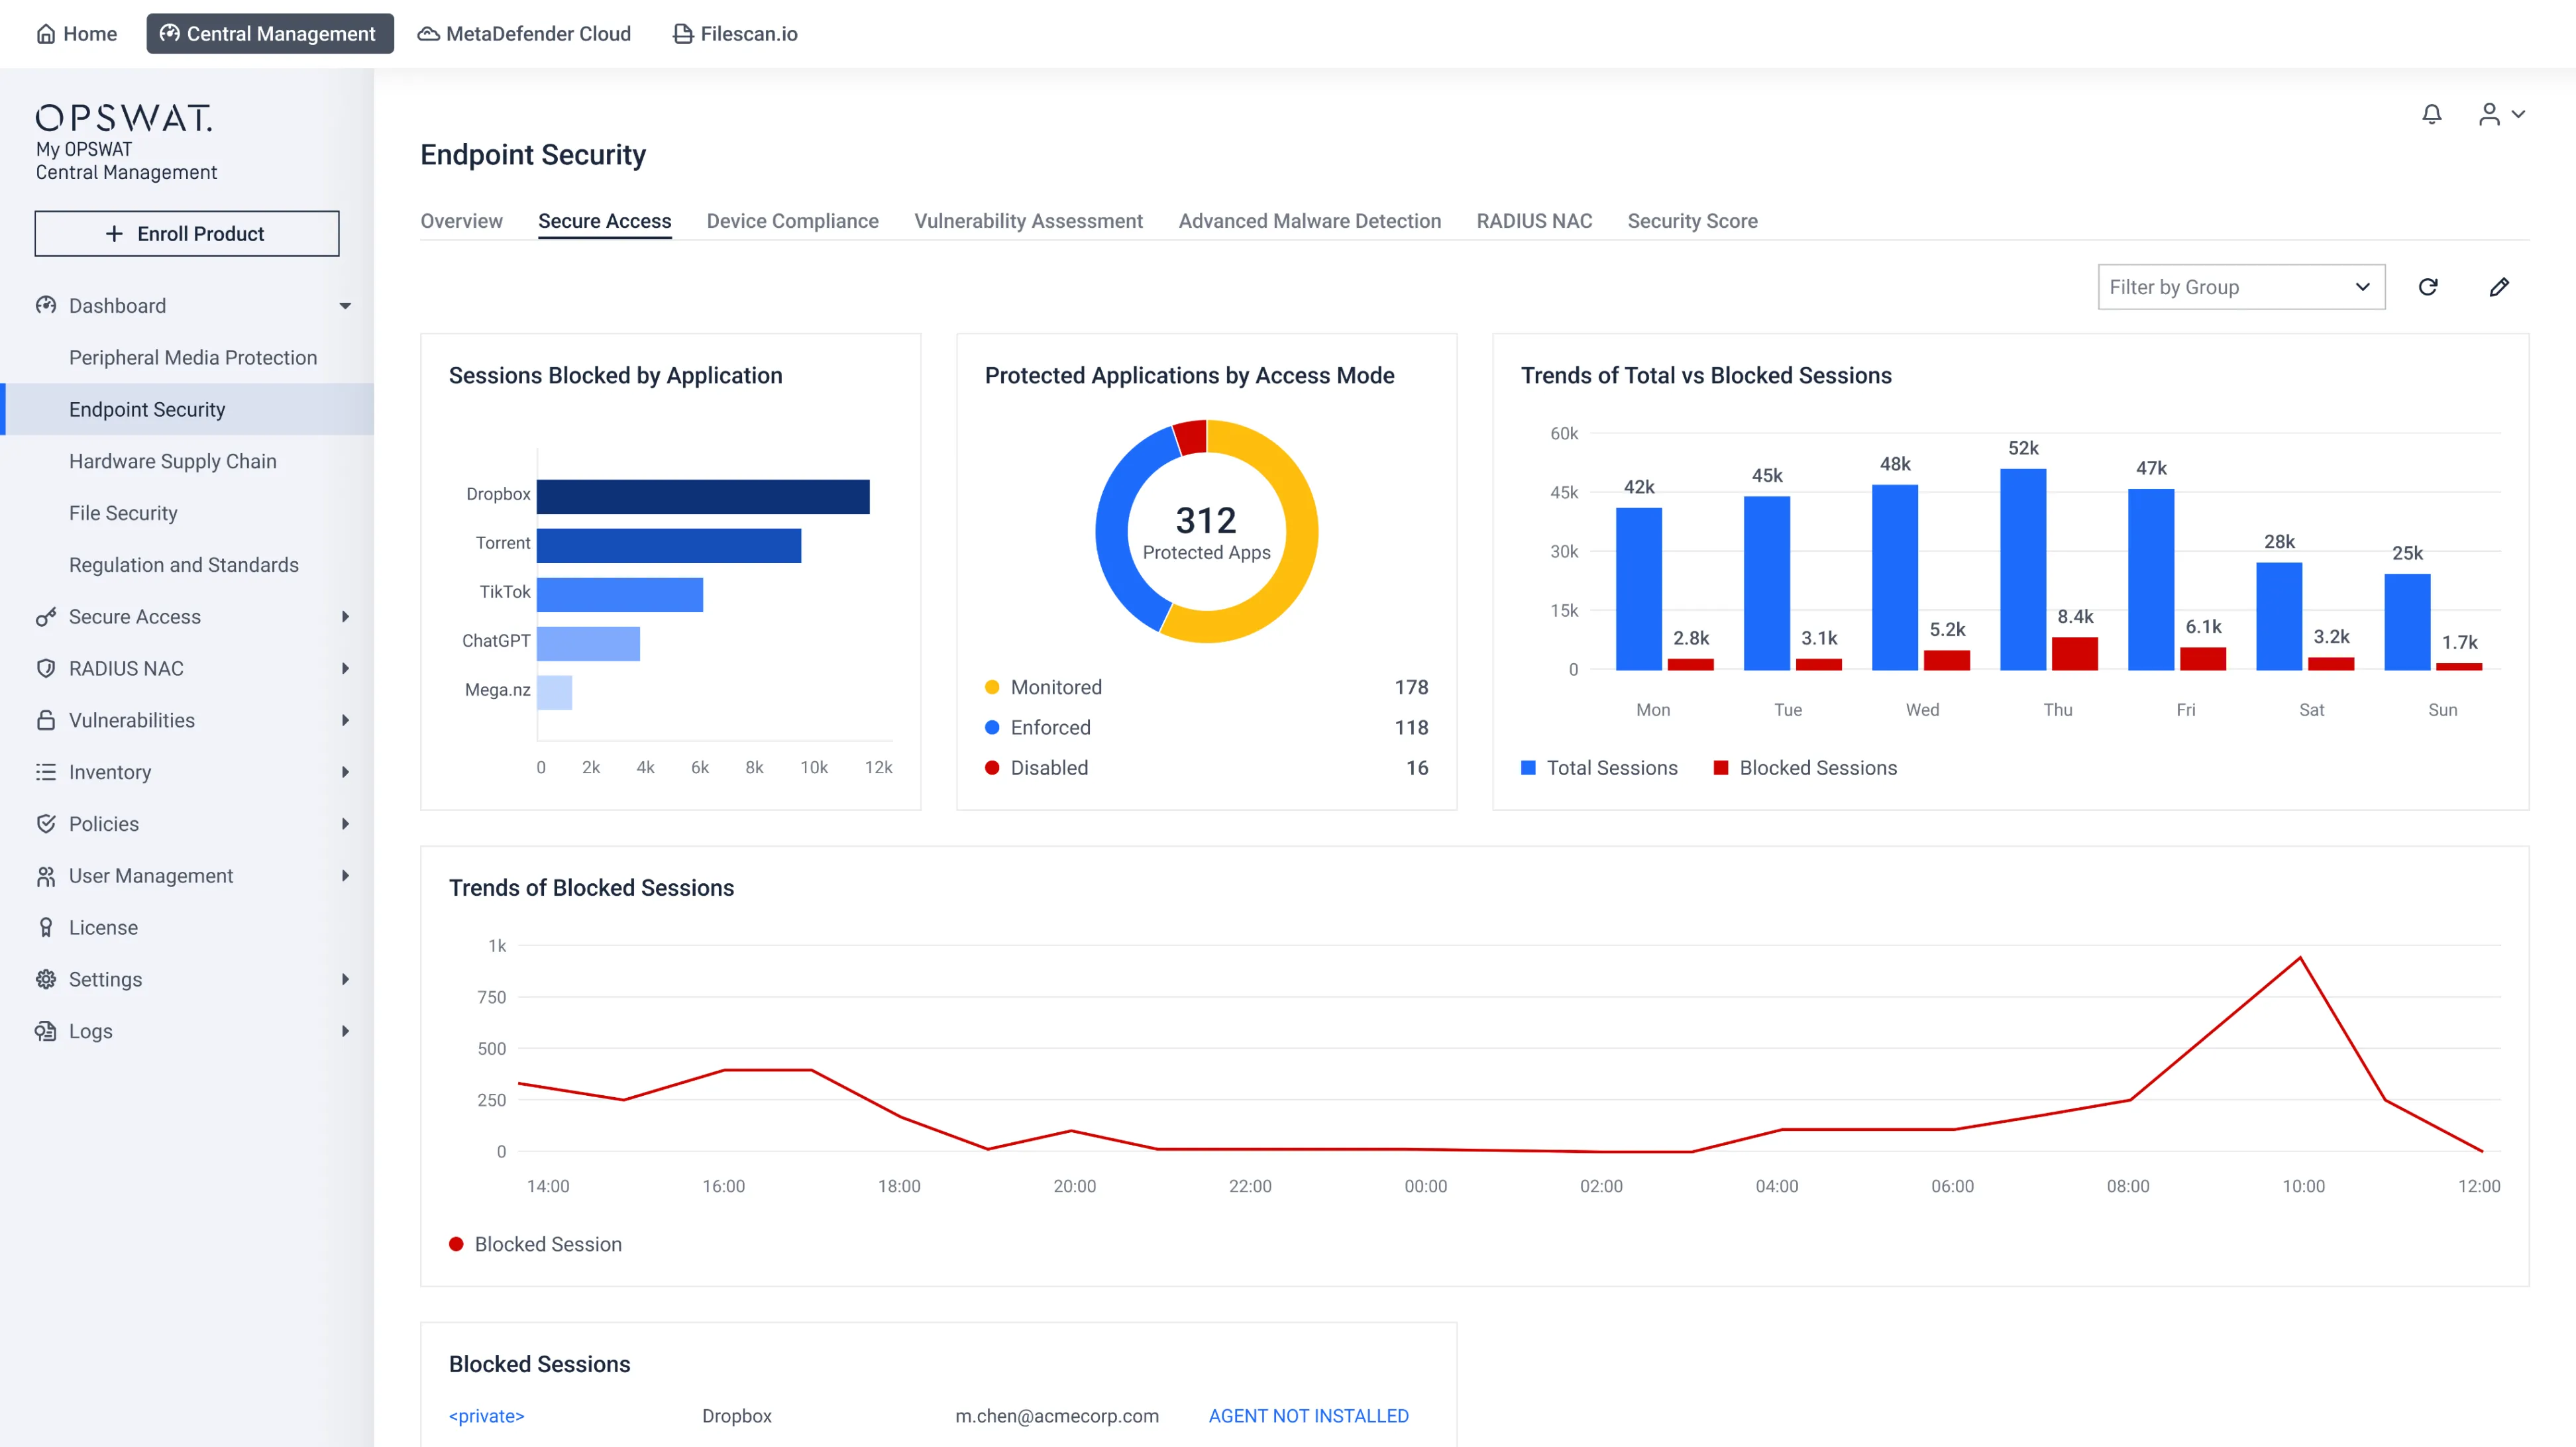
Task: Open the AGENT NOT INSTALLED link
Action: (x=1308, y=1415)
